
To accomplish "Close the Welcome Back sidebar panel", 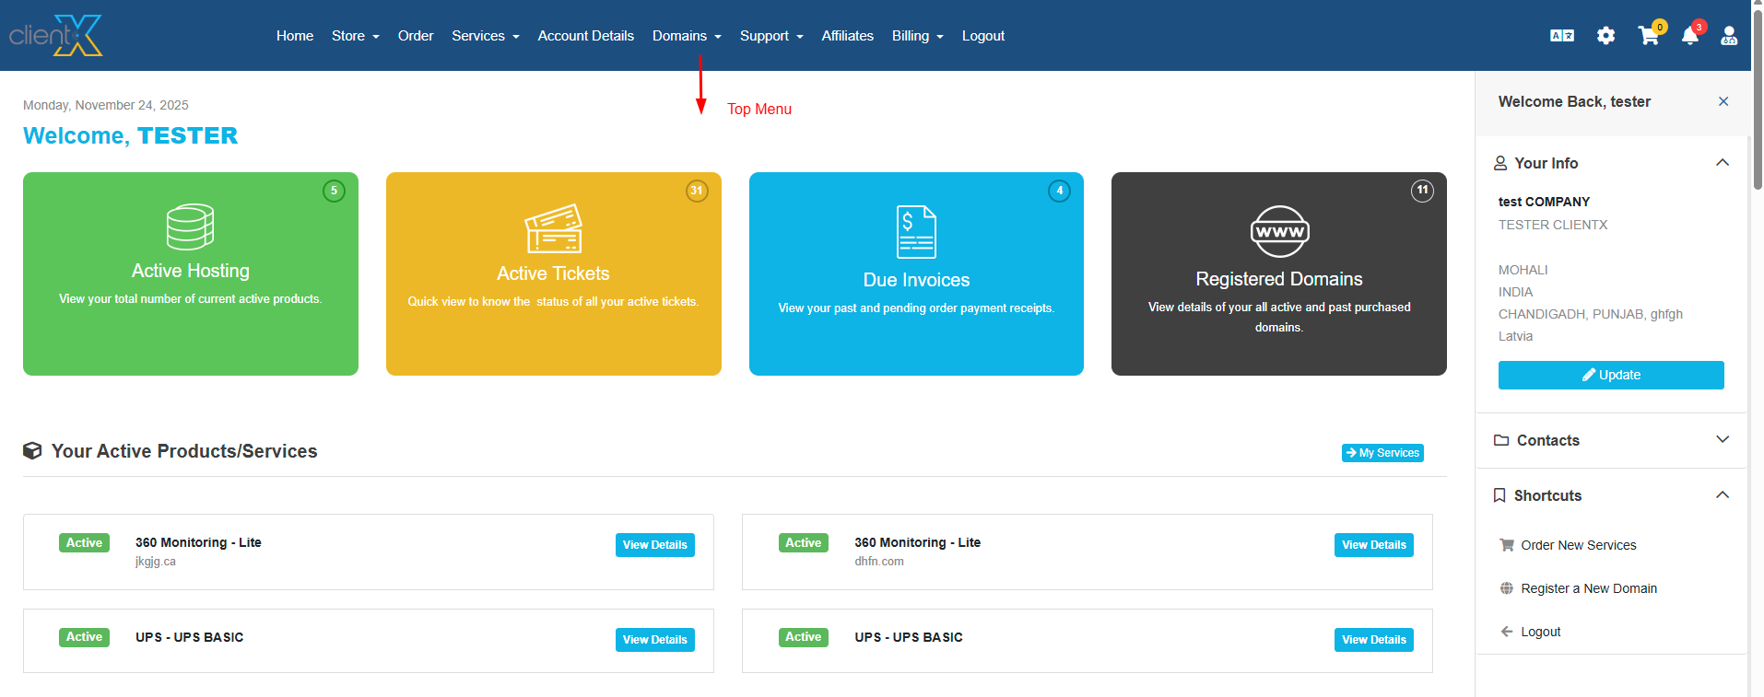I will click(1723, 101).
